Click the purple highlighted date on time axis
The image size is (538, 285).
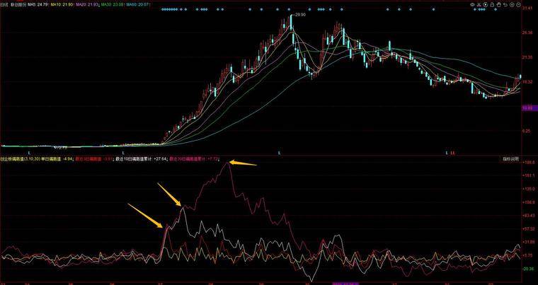click(x=345, y=284)
